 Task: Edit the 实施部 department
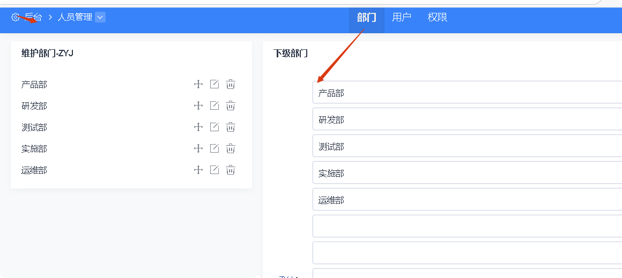point(214,148)
